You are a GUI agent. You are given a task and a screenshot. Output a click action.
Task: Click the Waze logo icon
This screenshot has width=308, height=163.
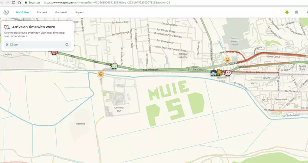coord(6,12)
